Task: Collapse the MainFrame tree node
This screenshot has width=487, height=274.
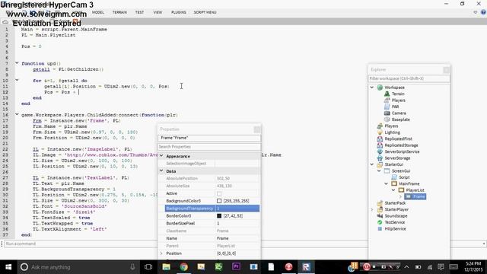Action: 386,183
